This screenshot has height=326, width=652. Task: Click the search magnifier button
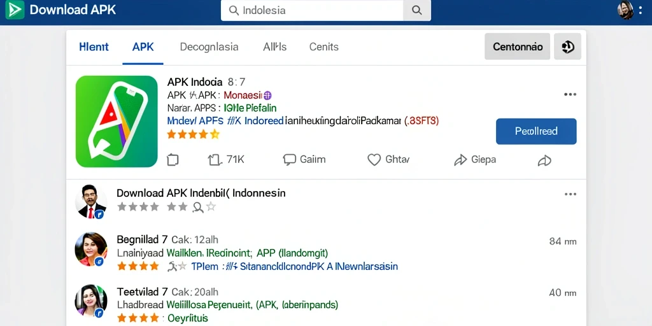pos(416,10)
